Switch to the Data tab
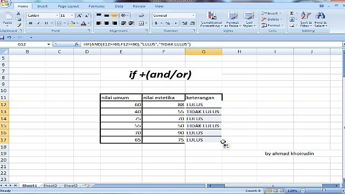Image resolution: width=345 pixels, height=194 pixels. coord(119,6)
